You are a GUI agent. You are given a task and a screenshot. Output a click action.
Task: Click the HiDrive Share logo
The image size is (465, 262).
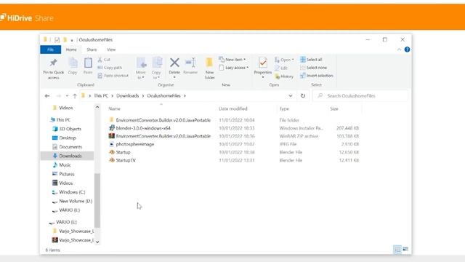[x=27, y=17]
